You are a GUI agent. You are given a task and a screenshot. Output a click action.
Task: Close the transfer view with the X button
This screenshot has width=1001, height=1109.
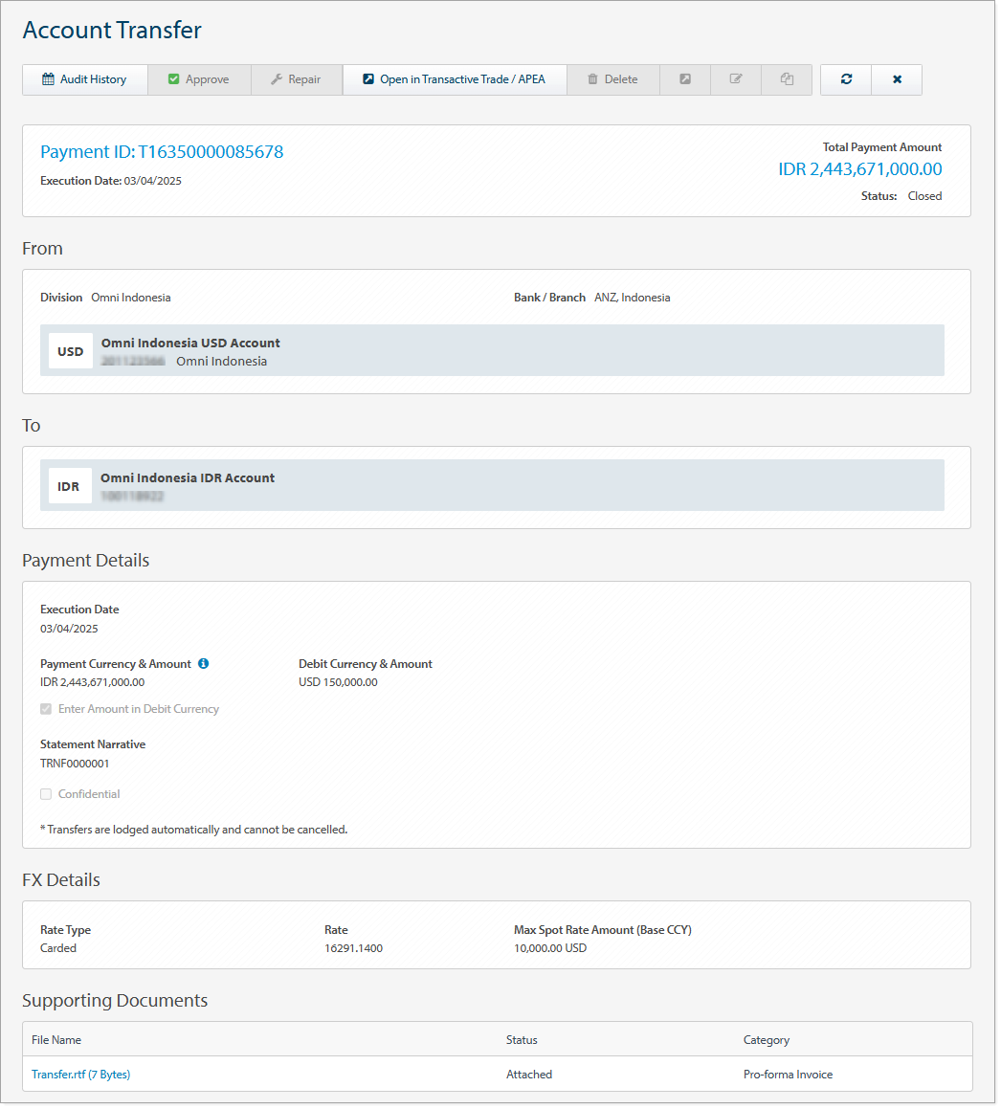click(897, 79)
